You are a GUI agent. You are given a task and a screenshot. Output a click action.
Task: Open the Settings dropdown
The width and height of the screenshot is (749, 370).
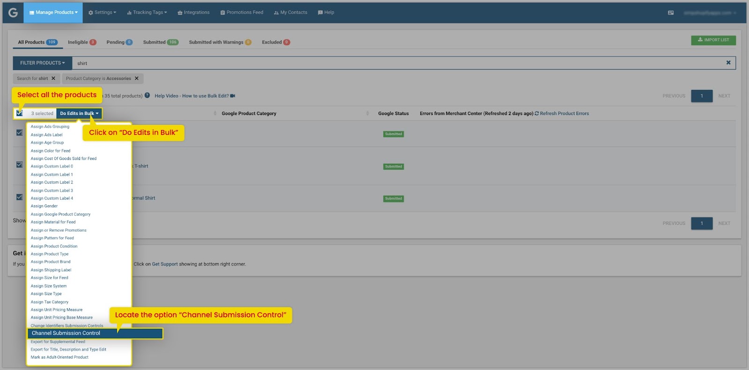(102, 13)
